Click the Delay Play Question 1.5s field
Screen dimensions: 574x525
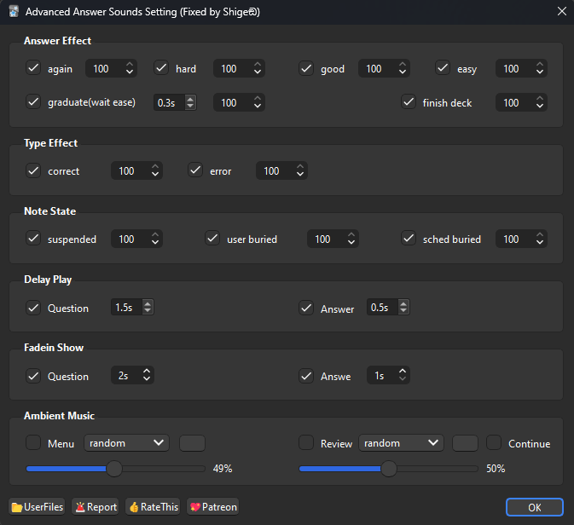pyautogui.click(x=125, y=308)
